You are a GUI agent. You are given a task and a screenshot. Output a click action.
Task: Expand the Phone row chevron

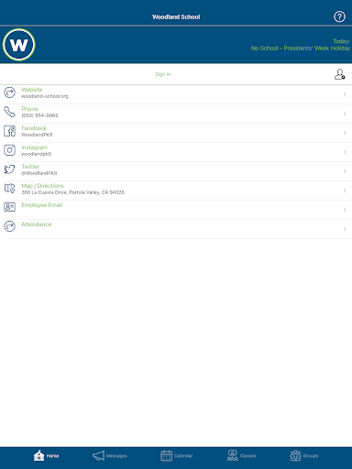point(345,114)
